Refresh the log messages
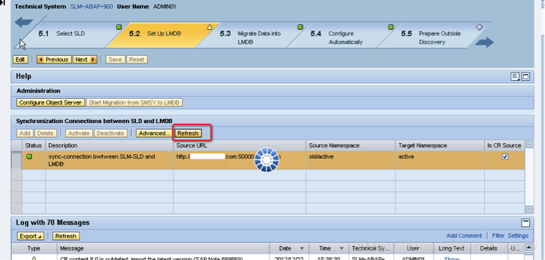This screenshot has height=260, width=545. click(66, 236)
